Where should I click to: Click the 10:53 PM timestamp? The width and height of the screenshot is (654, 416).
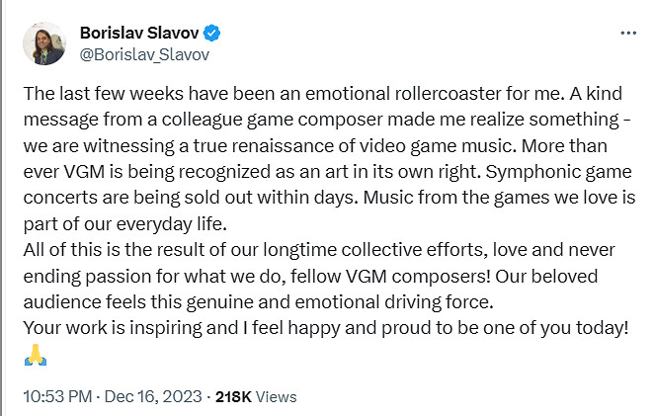pos(55,396)
